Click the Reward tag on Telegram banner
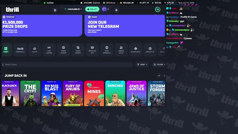 [x=93, y=17]
